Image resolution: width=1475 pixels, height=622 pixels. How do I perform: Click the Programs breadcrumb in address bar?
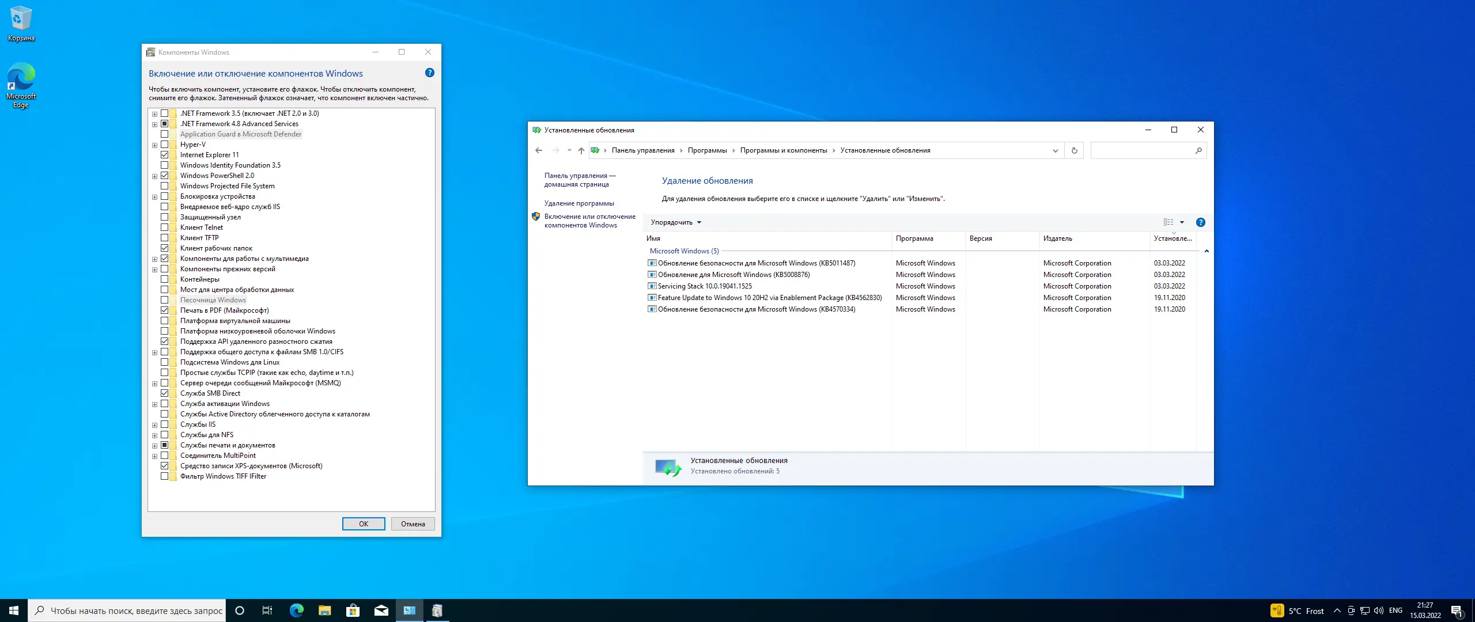coord(707,150)
